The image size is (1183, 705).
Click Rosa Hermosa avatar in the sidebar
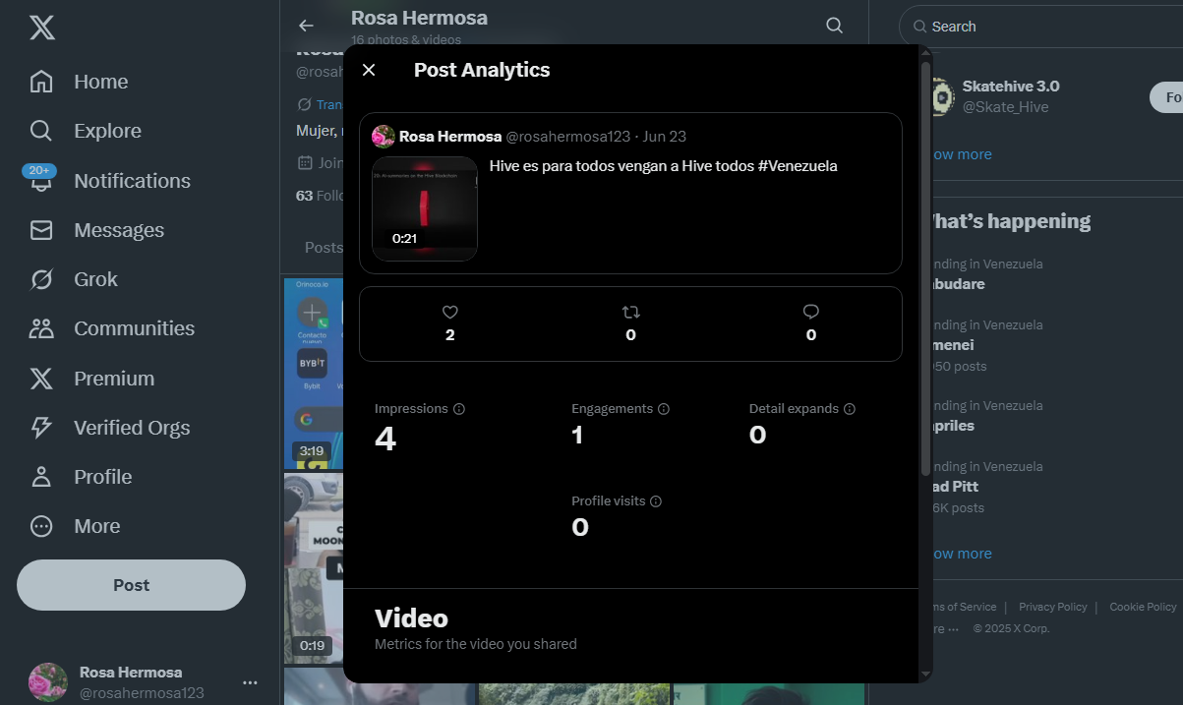48,682
